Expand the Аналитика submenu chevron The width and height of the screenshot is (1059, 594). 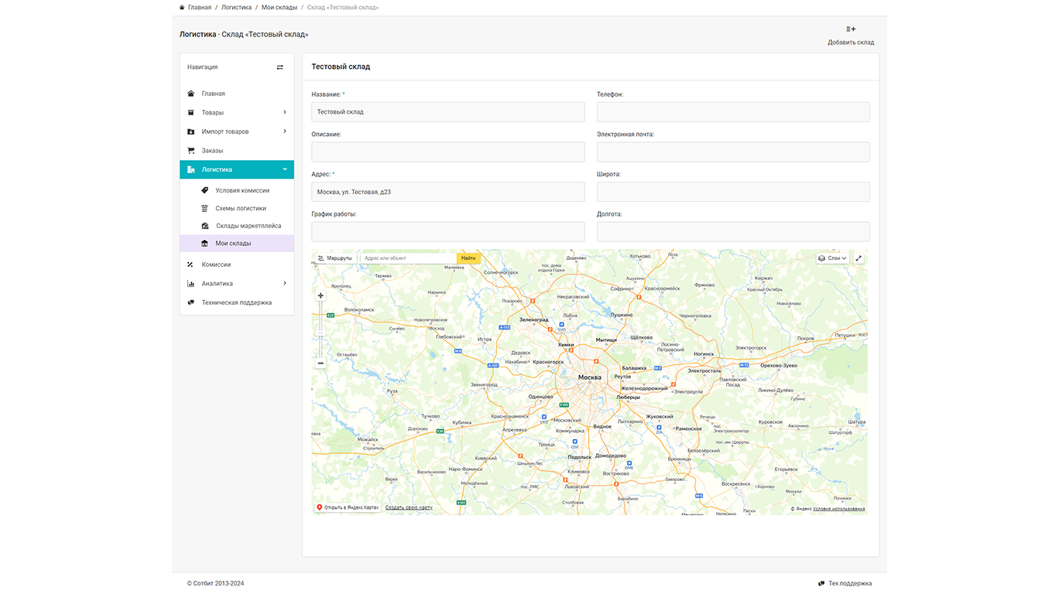[x=285, y=283]
